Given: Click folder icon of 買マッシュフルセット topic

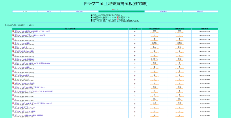Looking at the screenshot, I should click(x=13, y=79).
